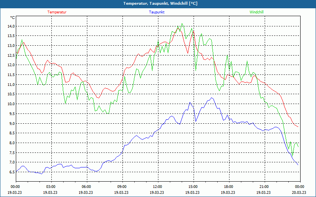
Task: Click the 03:00 time axis marker
Action: click(51, 187)
